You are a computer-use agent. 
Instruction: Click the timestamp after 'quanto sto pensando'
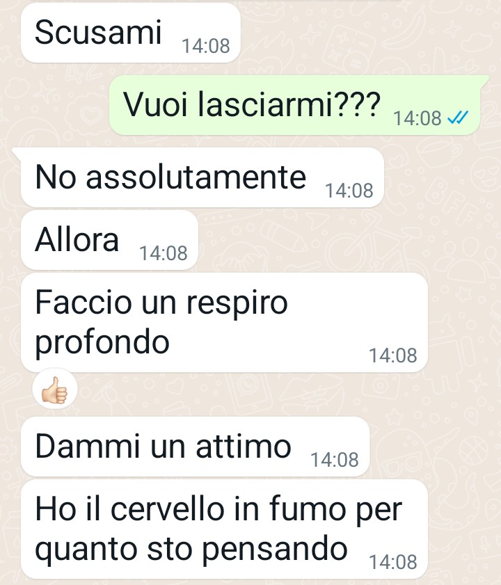coord(393,562)
